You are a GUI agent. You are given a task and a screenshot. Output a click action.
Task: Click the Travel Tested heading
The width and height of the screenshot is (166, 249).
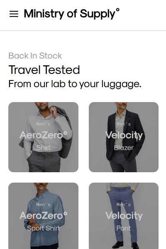pyautogui.click(x=44, y=70)
